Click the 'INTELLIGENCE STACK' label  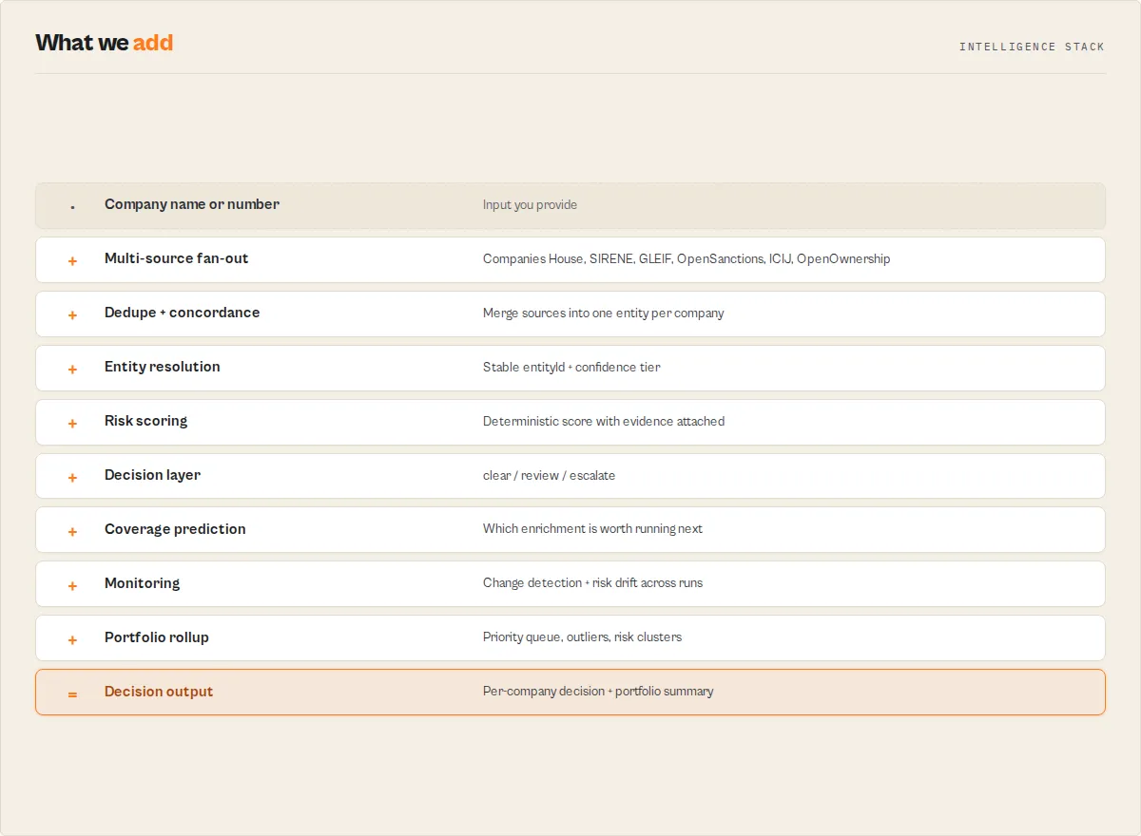1032,47
